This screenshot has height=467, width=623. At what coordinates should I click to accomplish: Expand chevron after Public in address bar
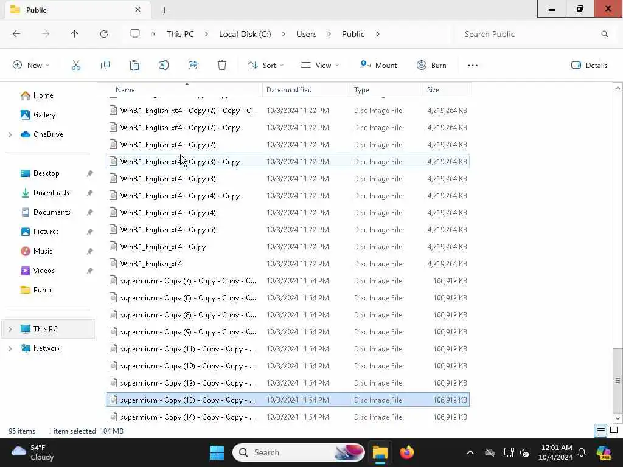[x=377, y=34]
